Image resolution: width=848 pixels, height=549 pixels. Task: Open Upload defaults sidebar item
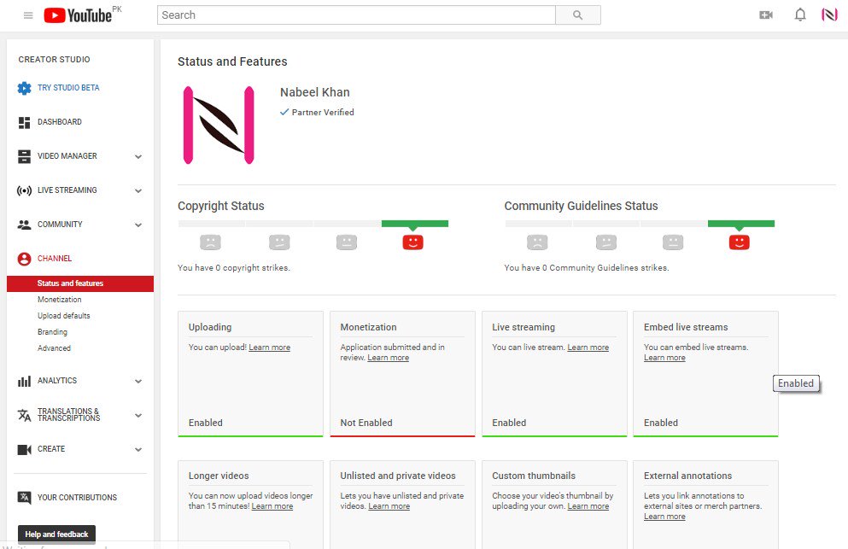click(x=64, y=315)
